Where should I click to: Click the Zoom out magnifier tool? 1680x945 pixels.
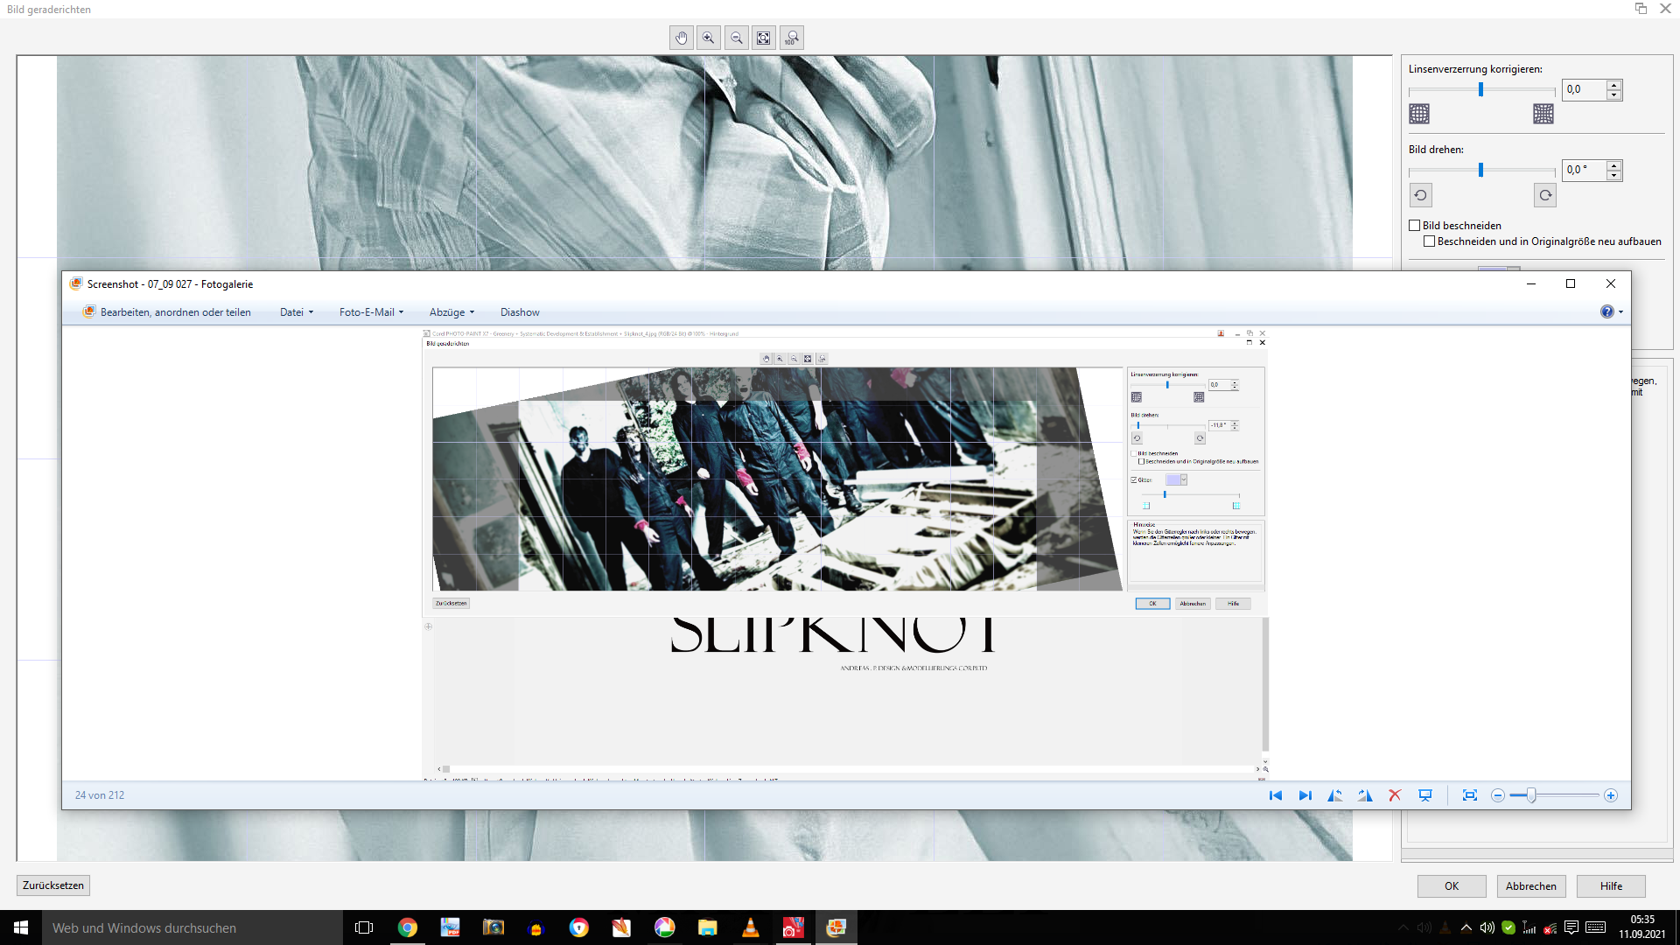pos(737,38)
